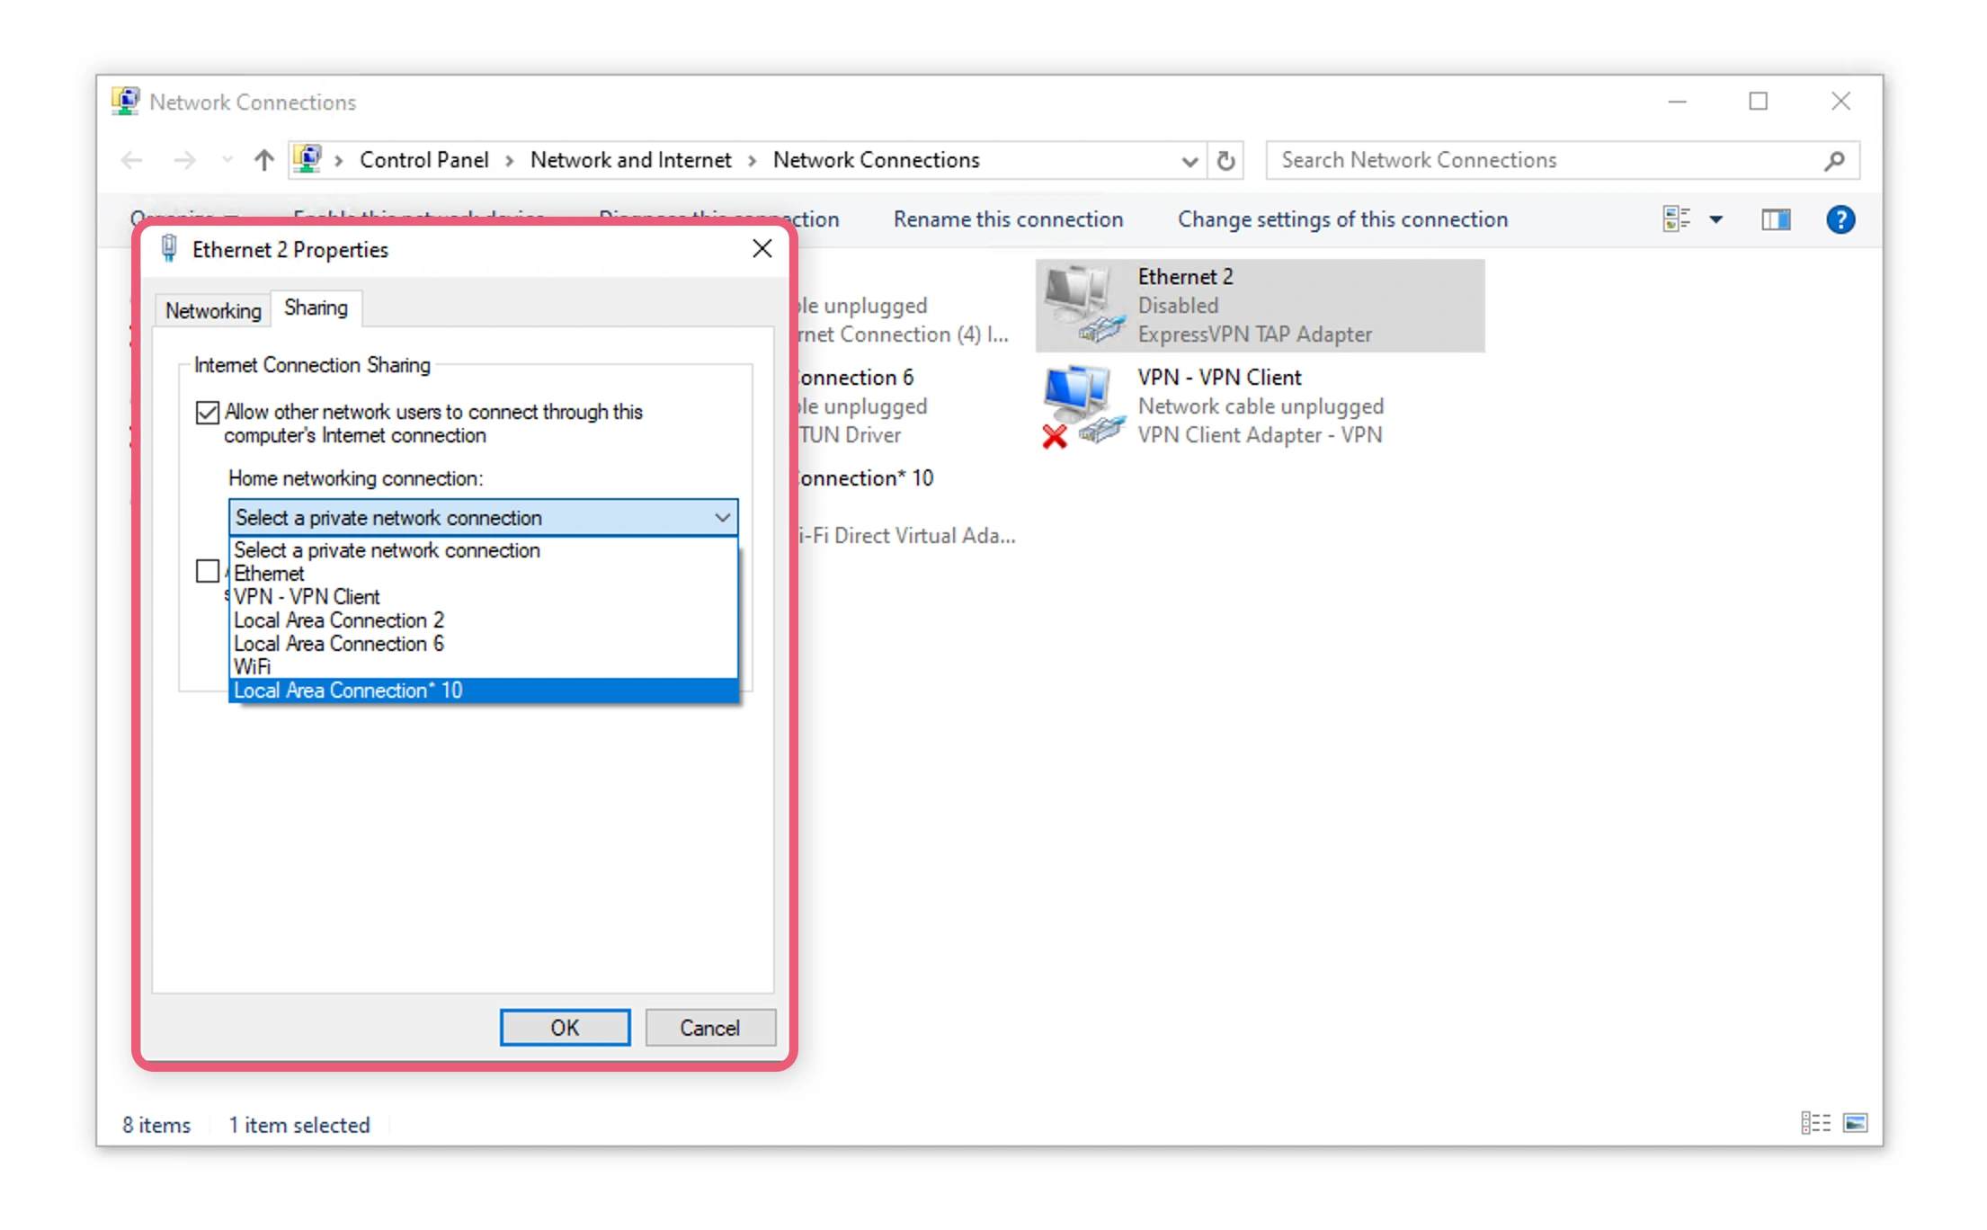Image resolution: width=1987 pixels, height=1230 pixels.
Task: Uncheck Allow other network users to connect
Action: (x=208, y=413)
